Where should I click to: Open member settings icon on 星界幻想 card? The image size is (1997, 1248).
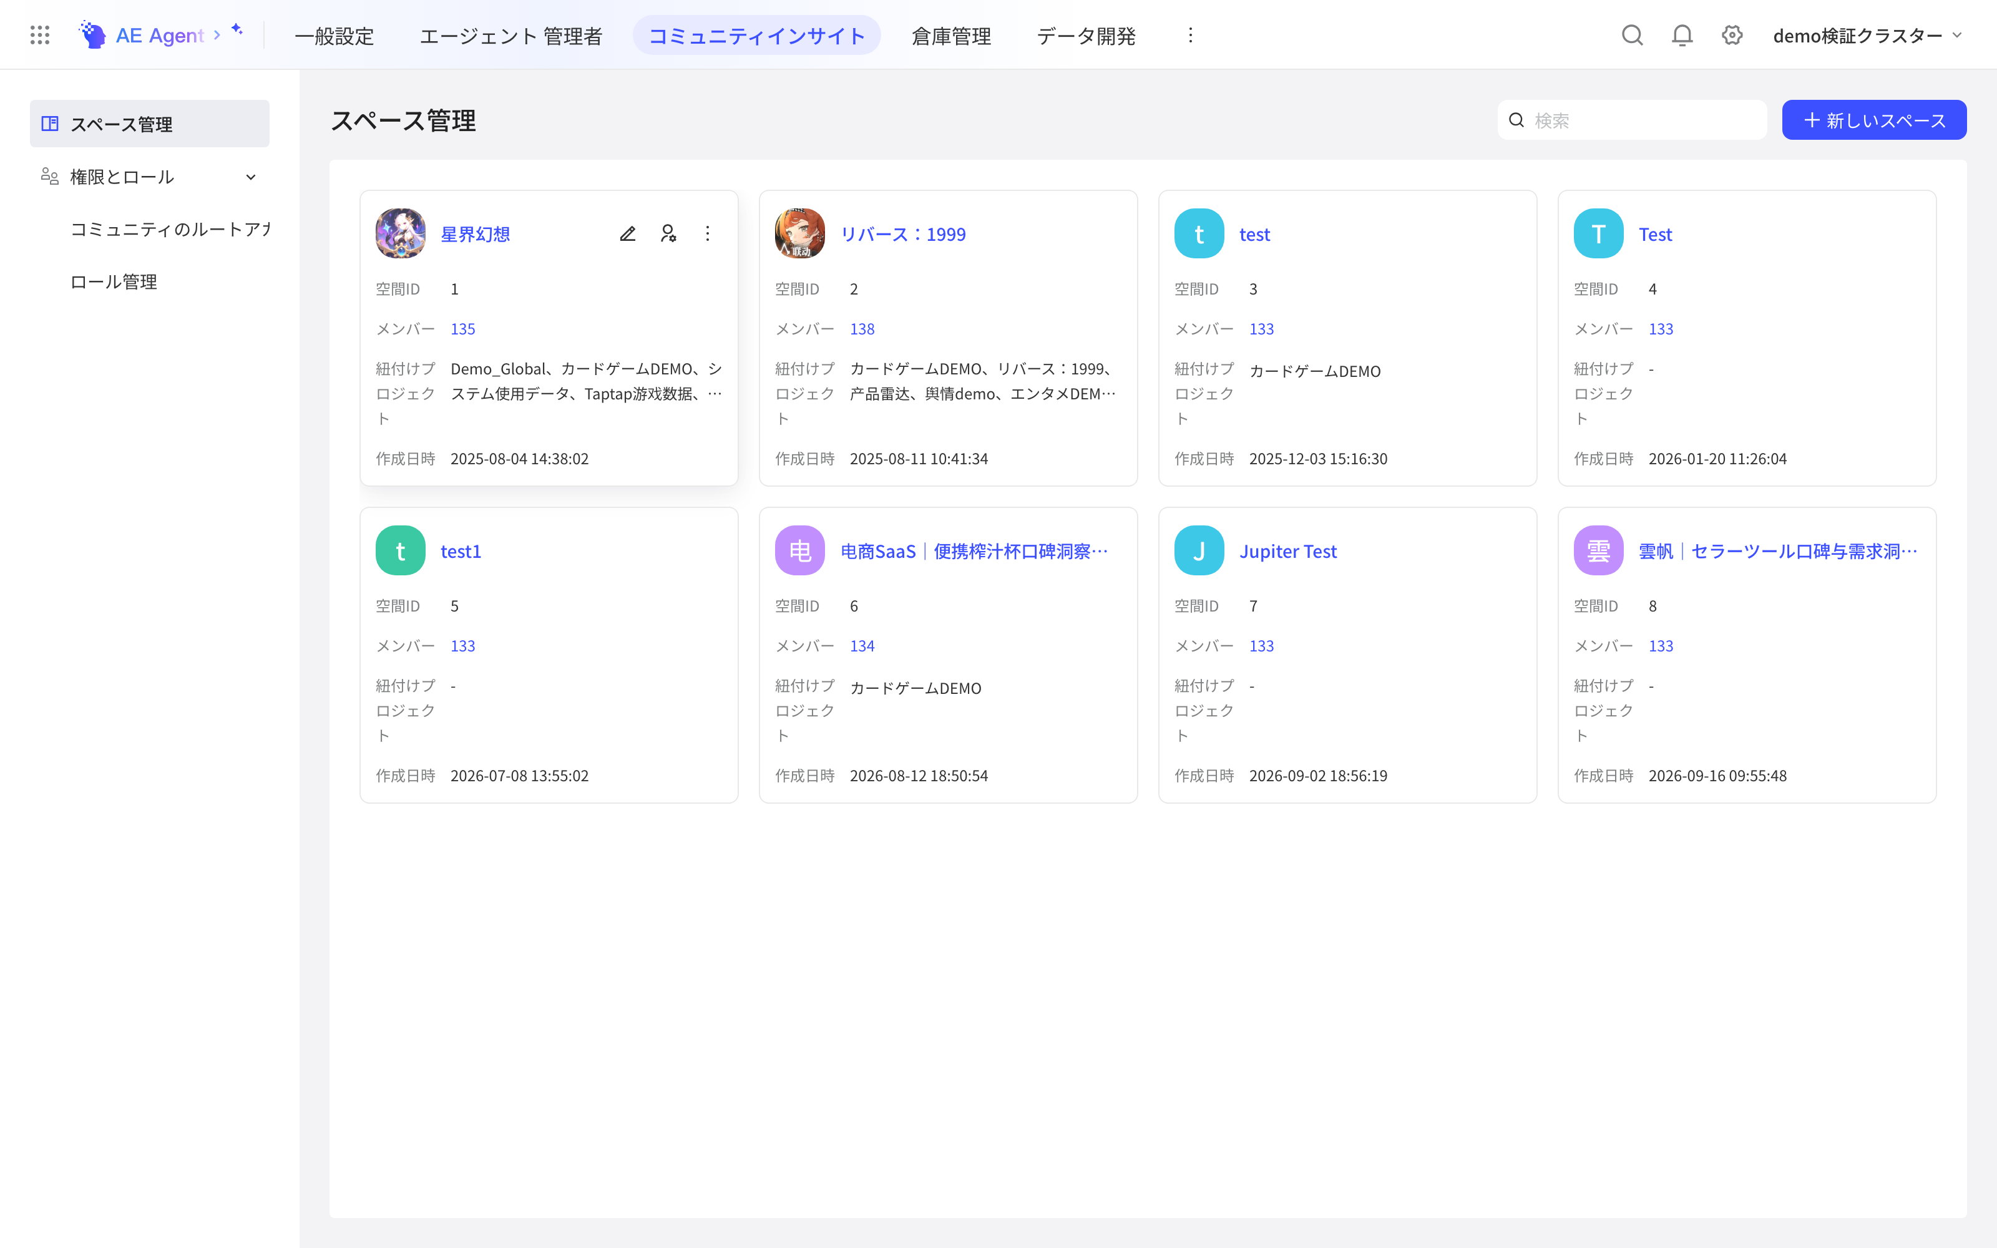coord(668,233)
